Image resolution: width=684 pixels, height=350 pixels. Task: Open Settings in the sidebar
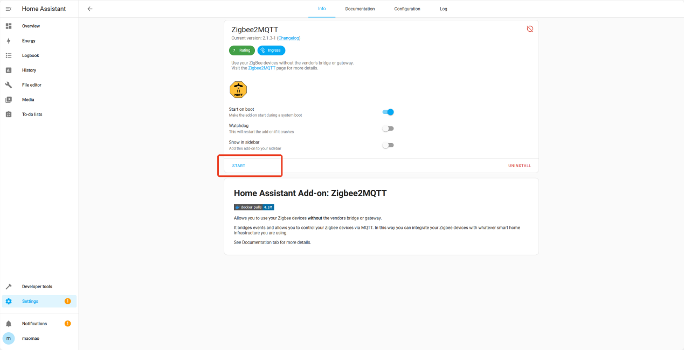[39, 301]
